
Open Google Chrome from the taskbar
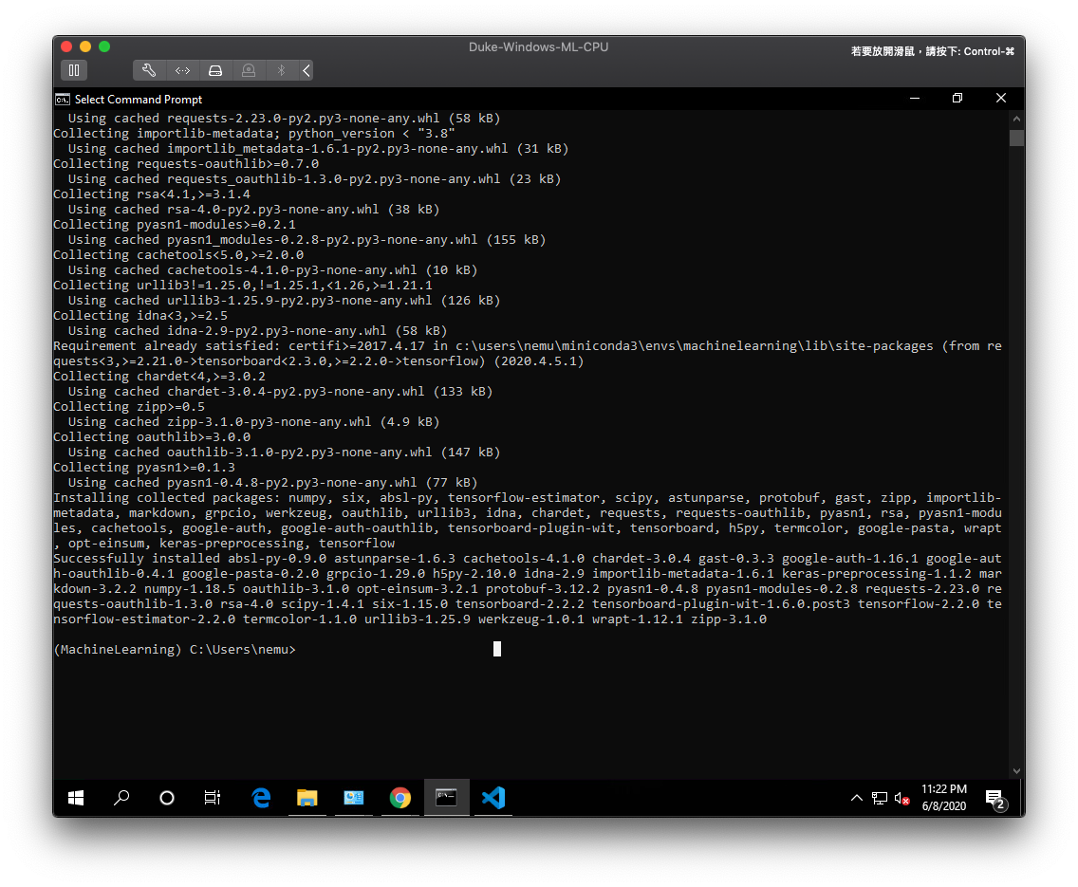point(400,798)
